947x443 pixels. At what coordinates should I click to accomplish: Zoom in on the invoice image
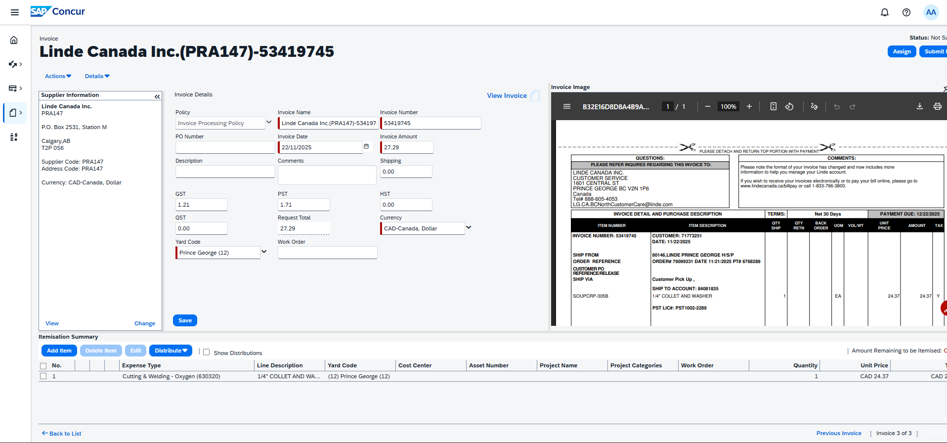click(x=749, y=106)
